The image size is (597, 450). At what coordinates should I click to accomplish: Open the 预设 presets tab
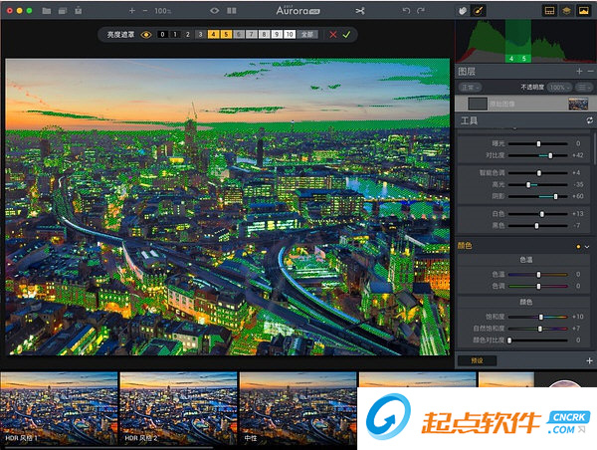tap(477, 360)
